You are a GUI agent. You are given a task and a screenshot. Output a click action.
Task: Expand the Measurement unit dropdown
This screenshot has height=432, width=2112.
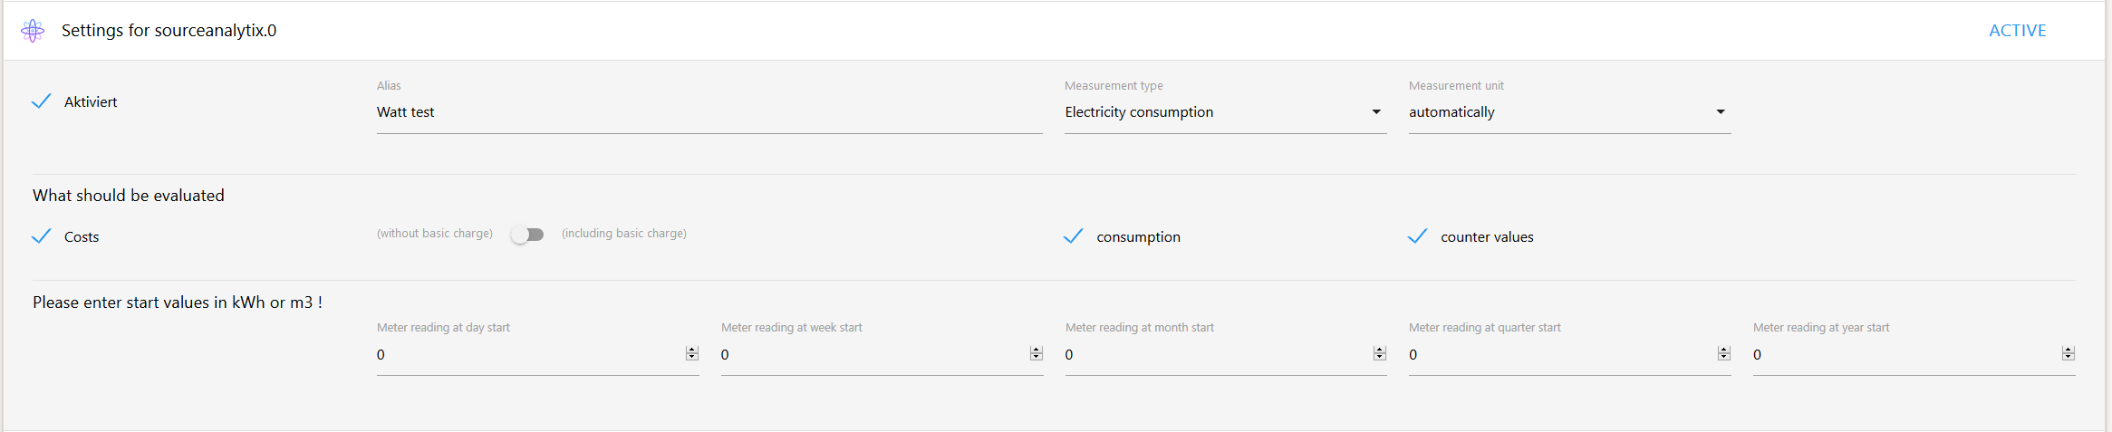(x=1558, y=112)
